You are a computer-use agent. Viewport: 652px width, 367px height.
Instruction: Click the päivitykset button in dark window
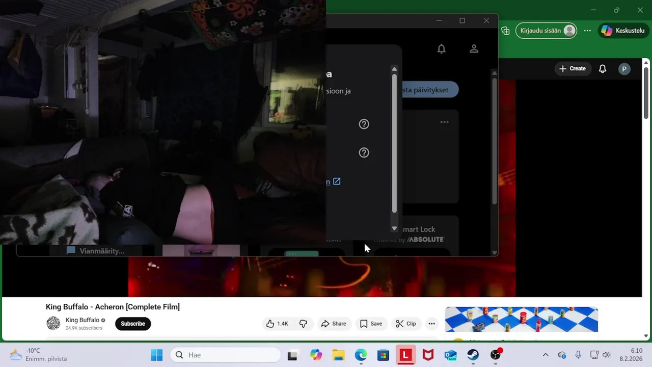[x=430, y=90]
